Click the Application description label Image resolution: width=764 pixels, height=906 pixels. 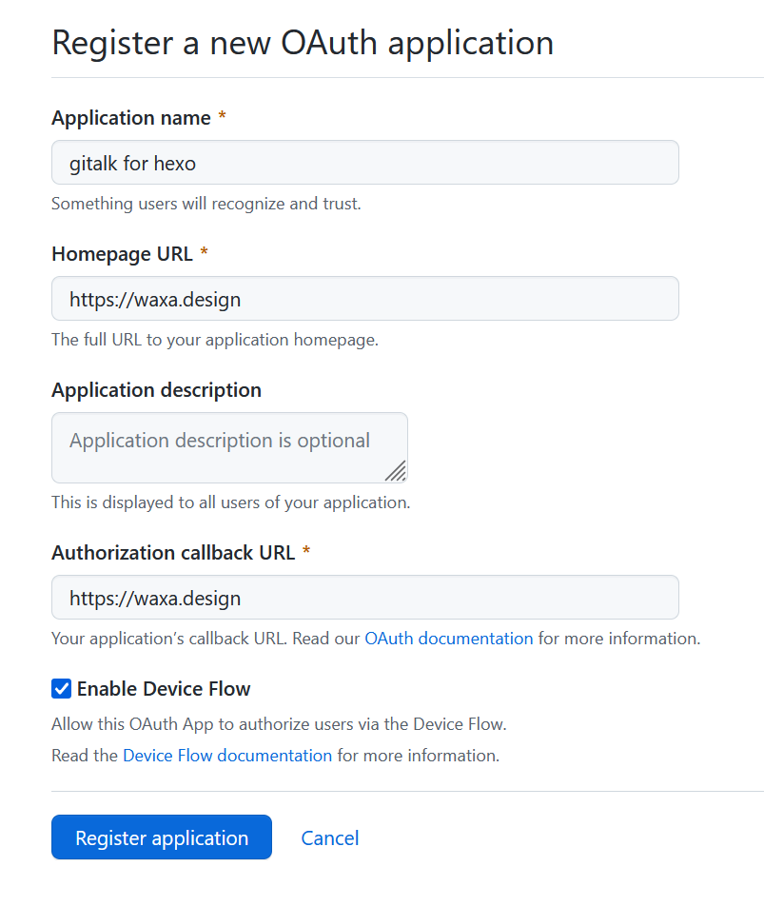(x=156, y=390)
